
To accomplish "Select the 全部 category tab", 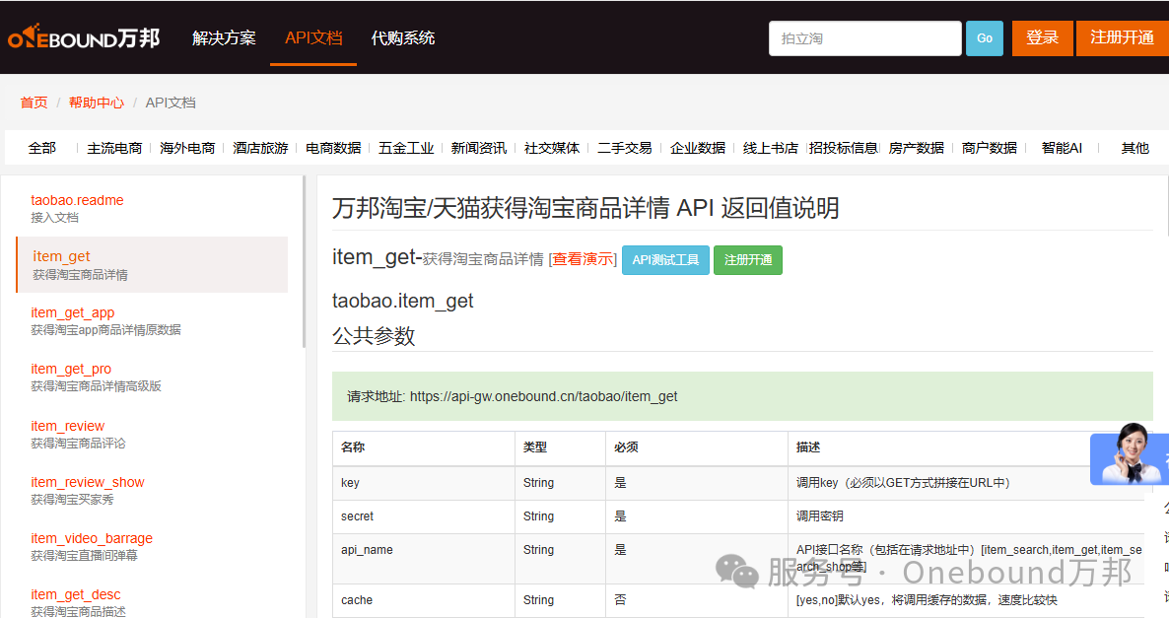I will tap(41, 149).
